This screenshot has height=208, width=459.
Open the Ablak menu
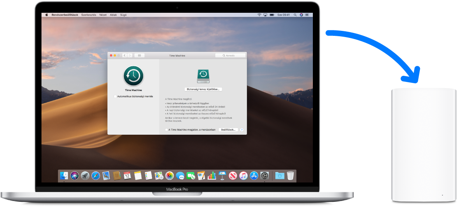pyautogui.click(x=113, y=15)
